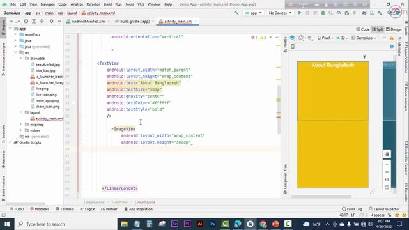The height and width of the screenshot is (230, 409).
Task: Toggle the Project tool window tab
Action: 3,28
